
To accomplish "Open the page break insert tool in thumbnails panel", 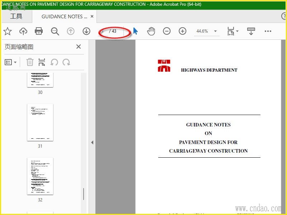I will point(42,62).
